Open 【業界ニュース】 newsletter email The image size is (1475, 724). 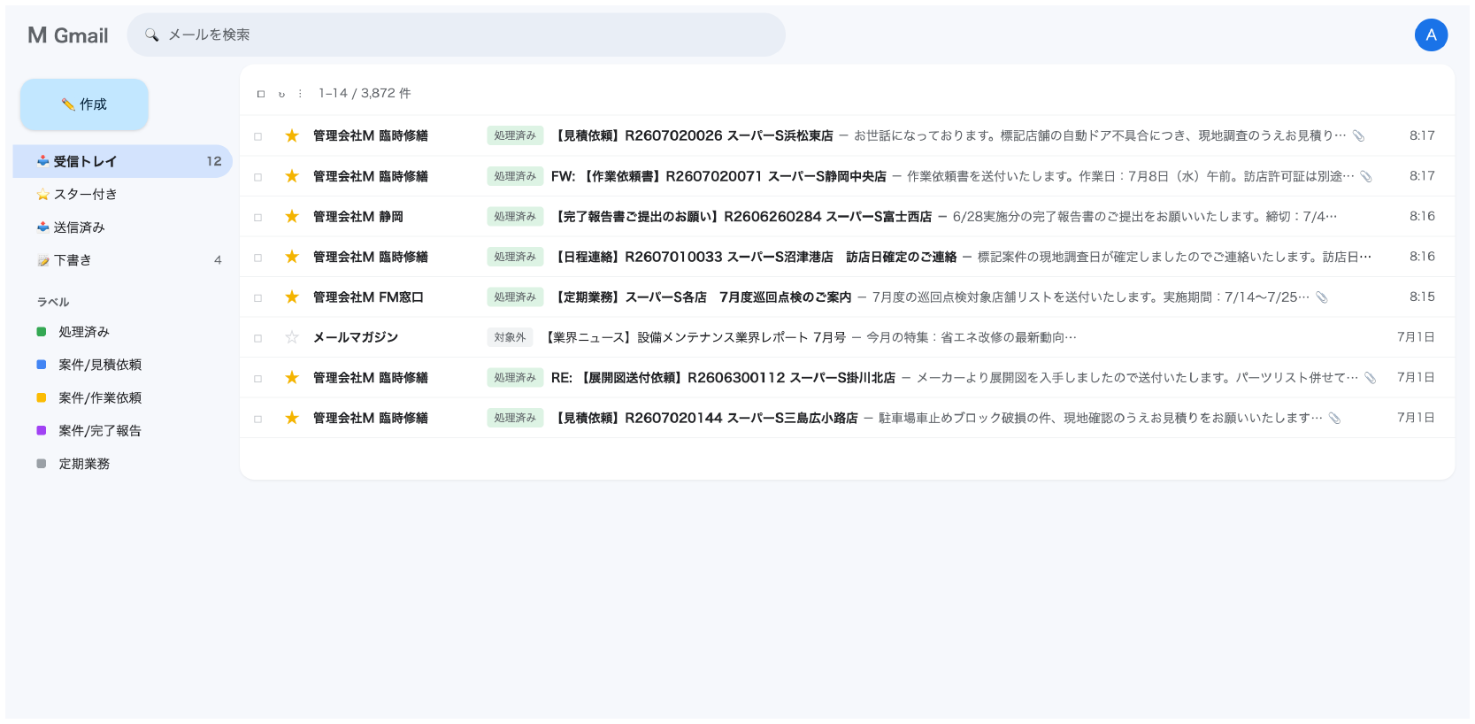(695, 337)
